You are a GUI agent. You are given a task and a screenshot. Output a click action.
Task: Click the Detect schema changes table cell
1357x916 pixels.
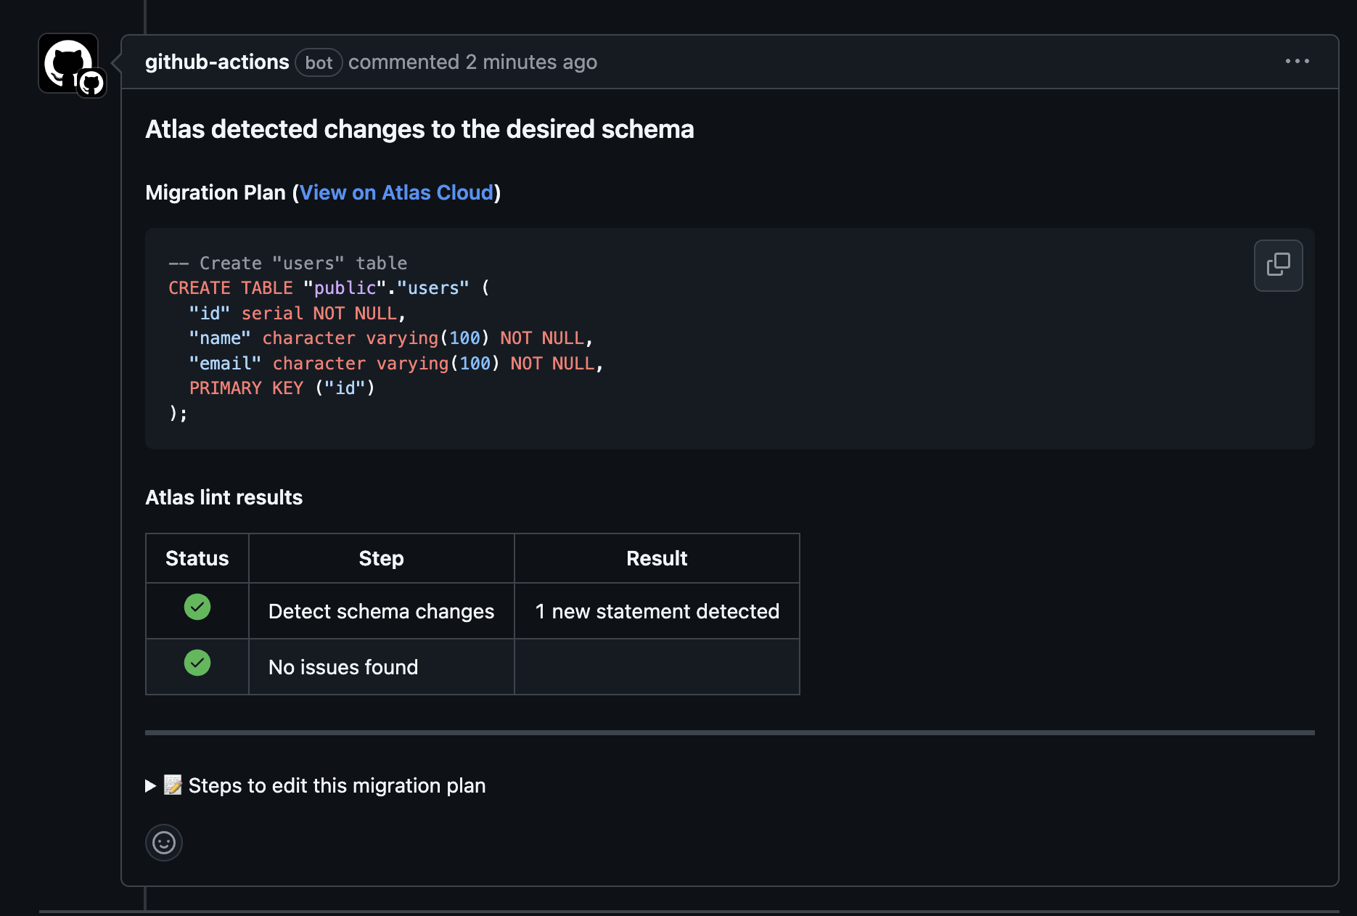pyautogui.click(x=381, y=611)
